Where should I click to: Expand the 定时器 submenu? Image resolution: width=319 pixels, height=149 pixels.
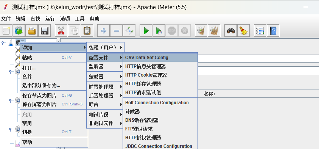(x=105, y=77)
